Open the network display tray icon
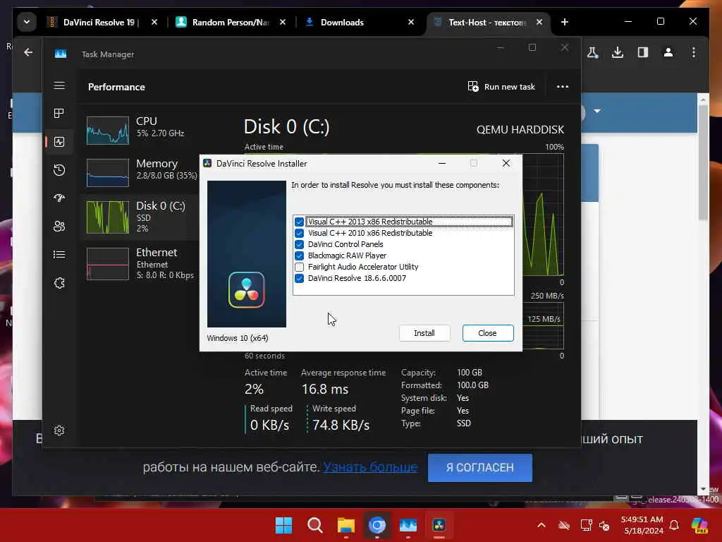The width and height of the screenshot is (722, 542). coord(586,525)
